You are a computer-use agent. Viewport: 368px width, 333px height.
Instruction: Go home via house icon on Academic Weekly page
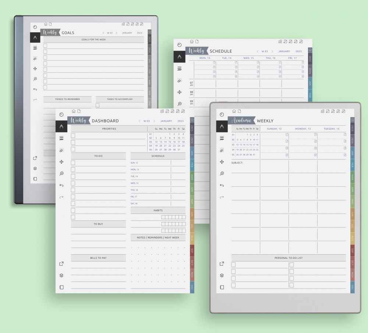click(x=234, y=111)
